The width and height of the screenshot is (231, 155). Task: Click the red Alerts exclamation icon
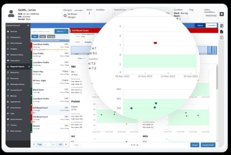(x=89, y=14)
